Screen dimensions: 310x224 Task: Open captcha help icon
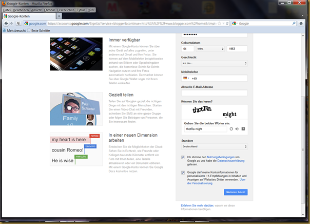(x=243, y=129)
